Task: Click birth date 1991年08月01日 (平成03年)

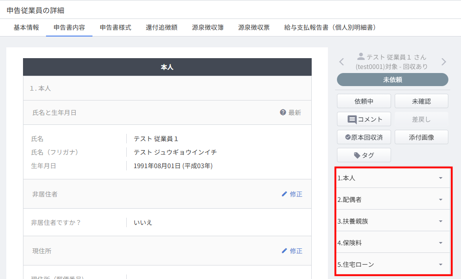Action: click(173, 166)
